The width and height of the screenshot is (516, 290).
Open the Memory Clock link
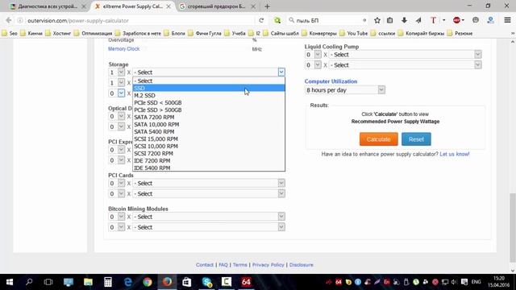click(x=123, y=48)
